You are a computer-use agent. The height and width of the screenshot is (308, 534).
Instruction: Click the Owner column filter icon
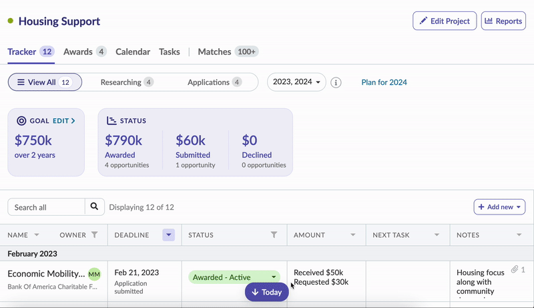coord(94,235)
